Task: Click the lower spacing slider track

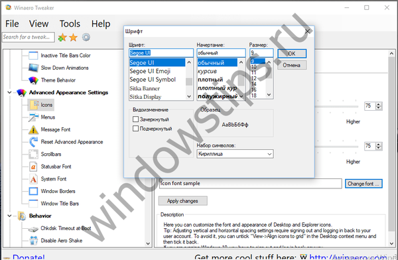Action: pyautogui.click(x=336, y=147)
